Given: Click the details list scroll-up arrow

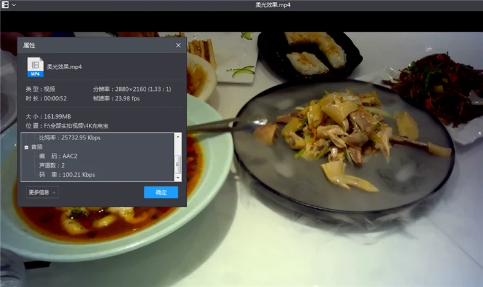Looking at the screenshot, I should click(x=178, y=136).
